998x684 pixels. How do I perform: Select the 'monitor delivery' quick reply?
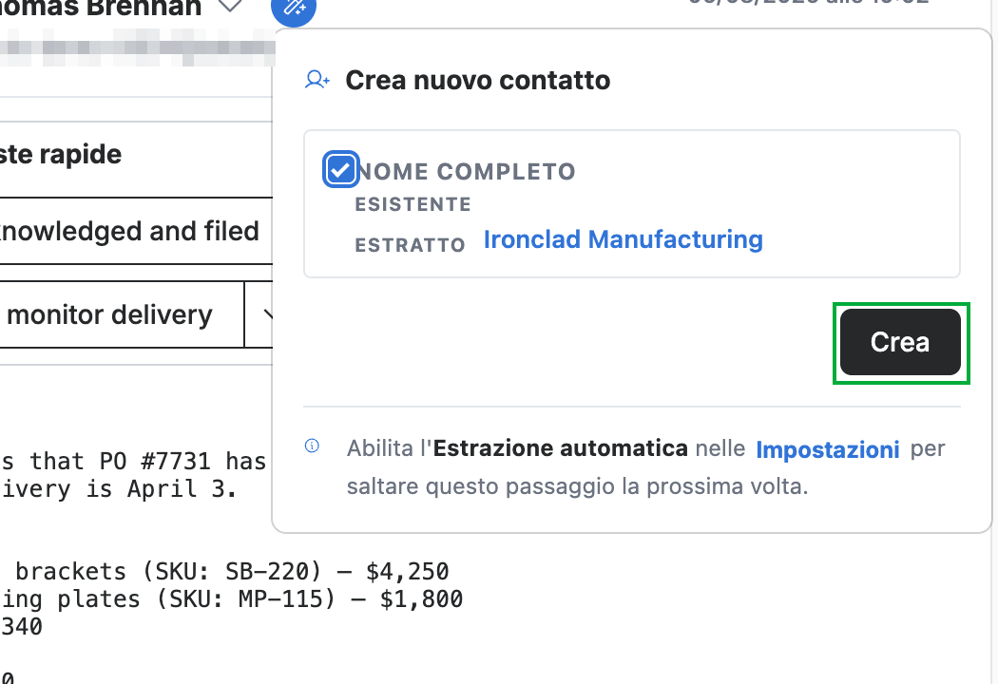(x=121, y=314)
